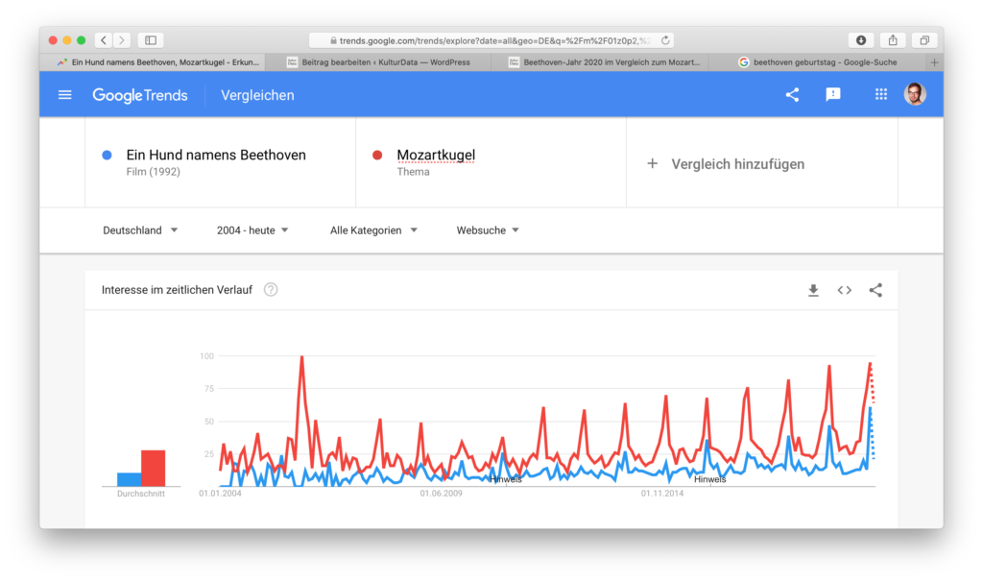Click the share icon in blue header
Screen dimensions: 983x581
(792, 95)
